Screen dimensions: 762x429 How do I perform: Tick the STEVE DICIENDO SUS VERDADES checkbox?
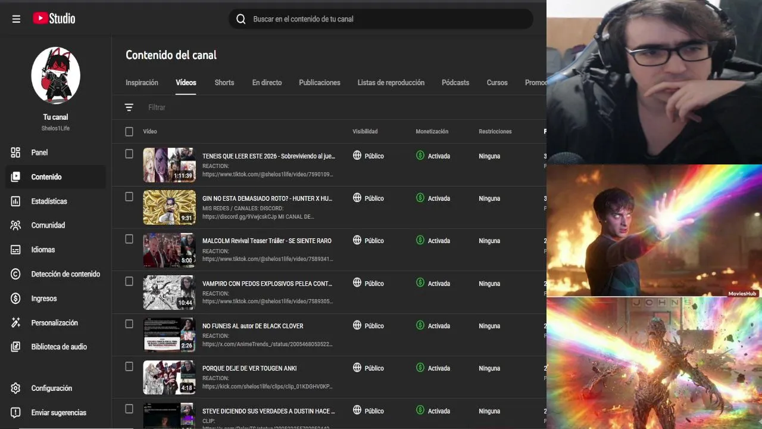(129, 409)
